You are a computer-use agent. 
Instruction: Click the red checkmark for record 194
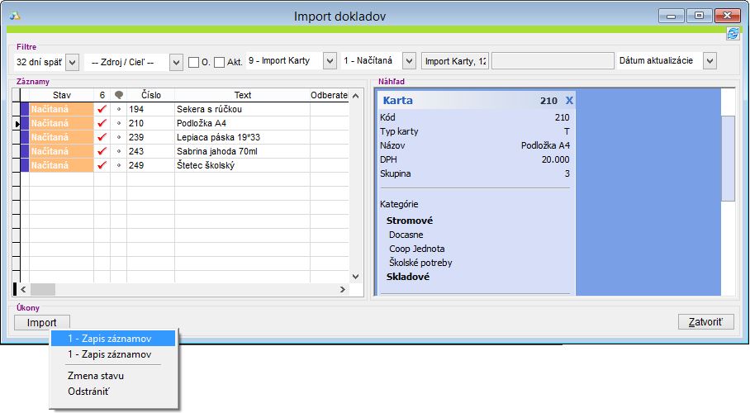[x=102, y=109]
